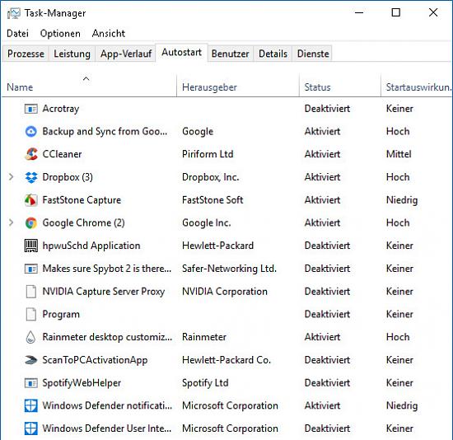Sort by the Herausgeber column header
This screenshot has width=453, height=440.
point(238,87)
